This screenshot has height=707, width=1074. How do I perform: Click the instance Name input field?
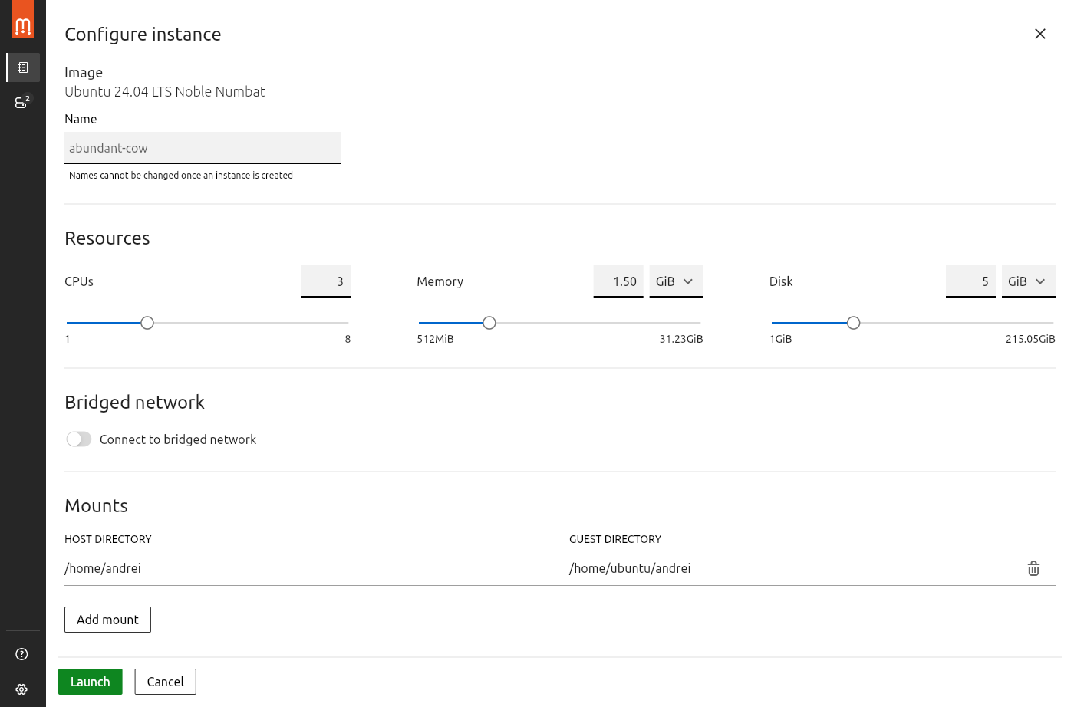pyautogui.click(x=202, y=148)
